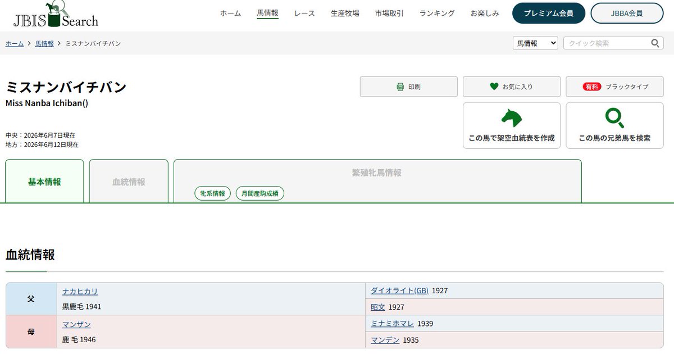Click the 血統情報 section heading
Screen dimensions: 674x354
[30, 255]
